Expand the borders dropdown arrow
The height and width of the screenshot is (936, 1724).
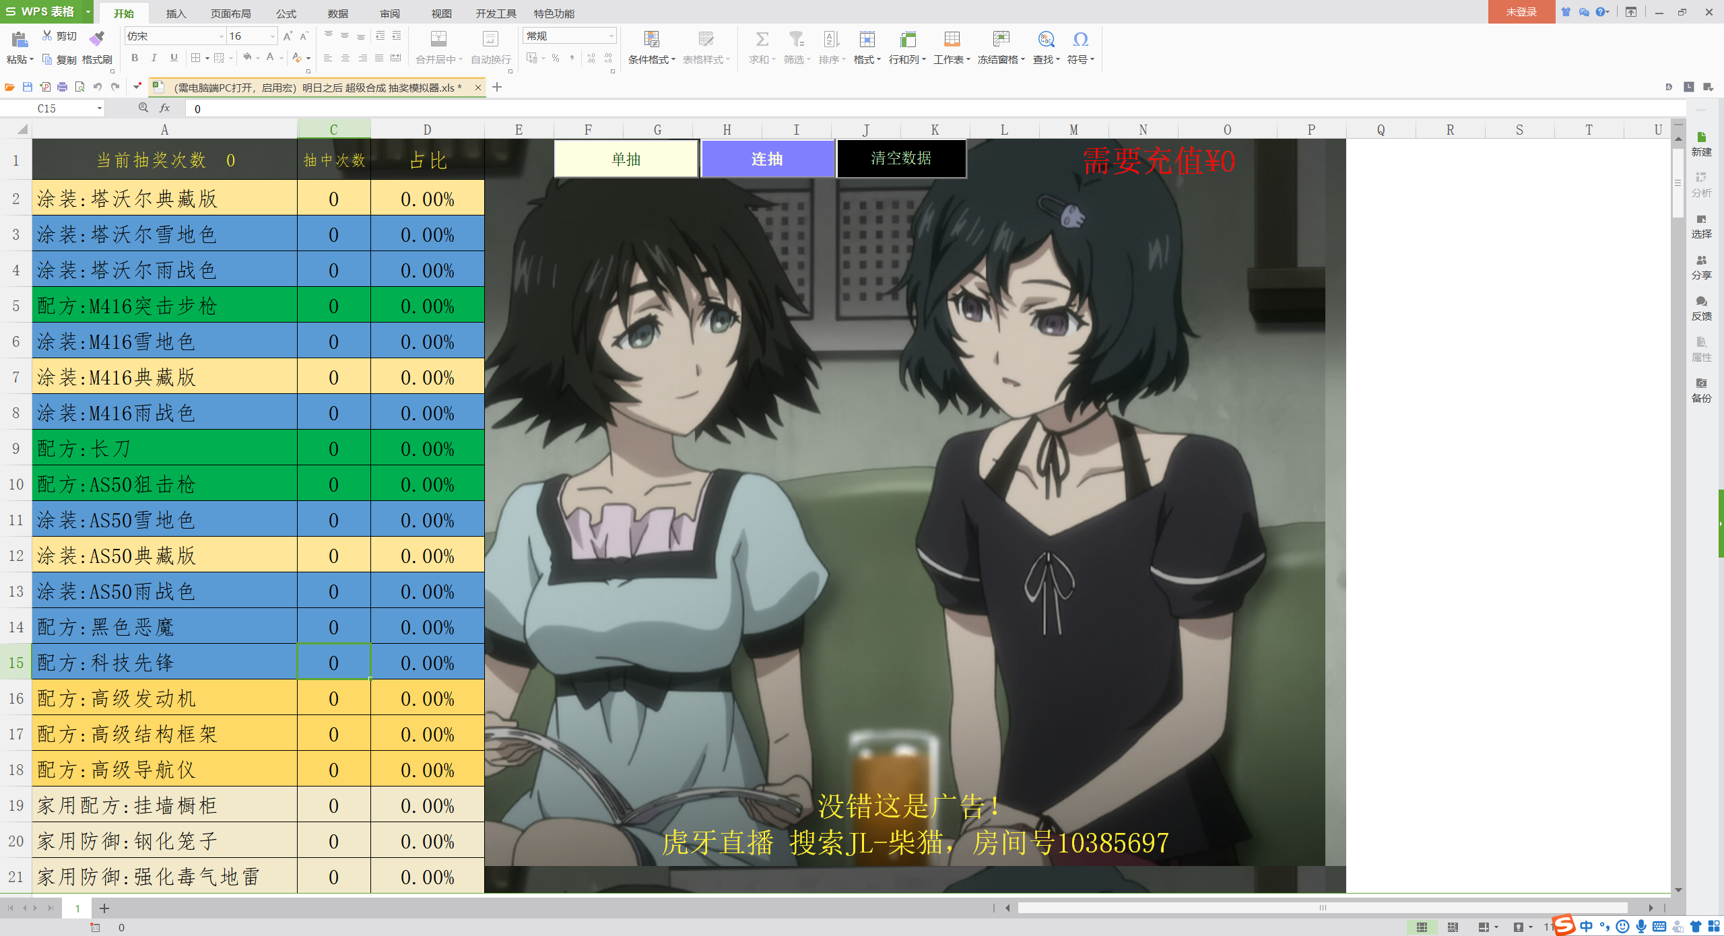coord(207,59)
